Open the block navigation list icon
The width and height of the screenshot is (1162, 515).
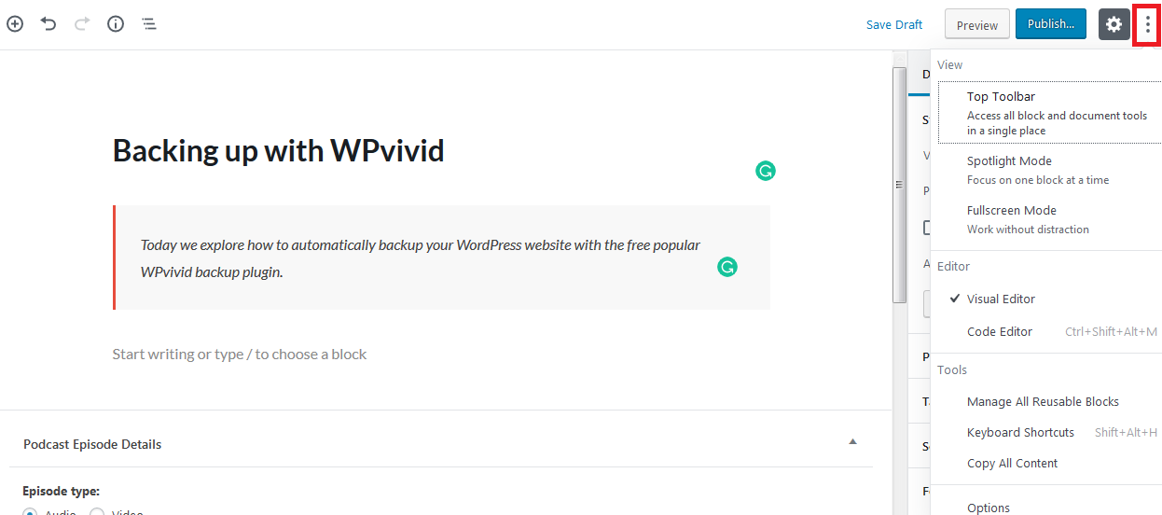coord(149,24)
